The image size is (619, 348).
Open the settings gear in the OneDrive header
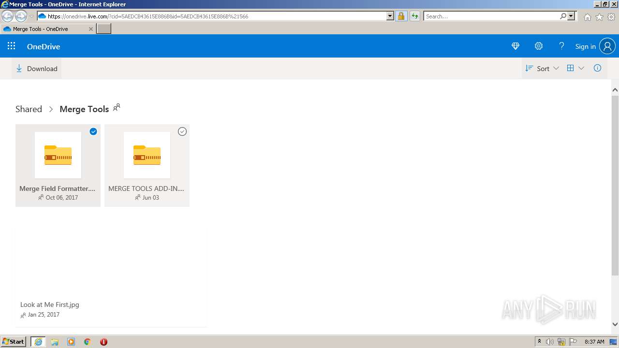pyautogui.click(x=539, y=46)
